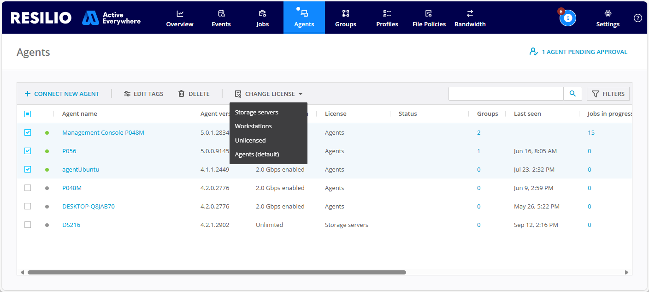The height and width of the screenshot is (292, 649).
Task: Open the Settings menu
Action: [x=608, y=18]
